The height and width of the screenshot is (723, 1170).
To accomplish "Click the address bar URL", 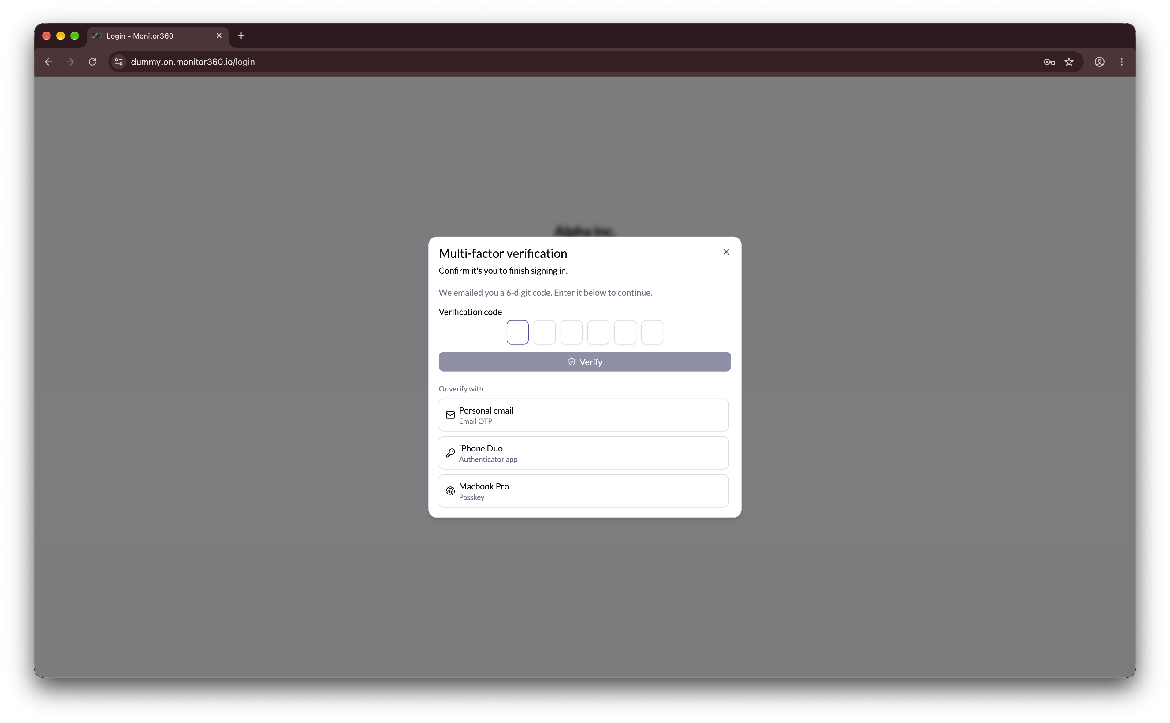I will pos(193,62).
